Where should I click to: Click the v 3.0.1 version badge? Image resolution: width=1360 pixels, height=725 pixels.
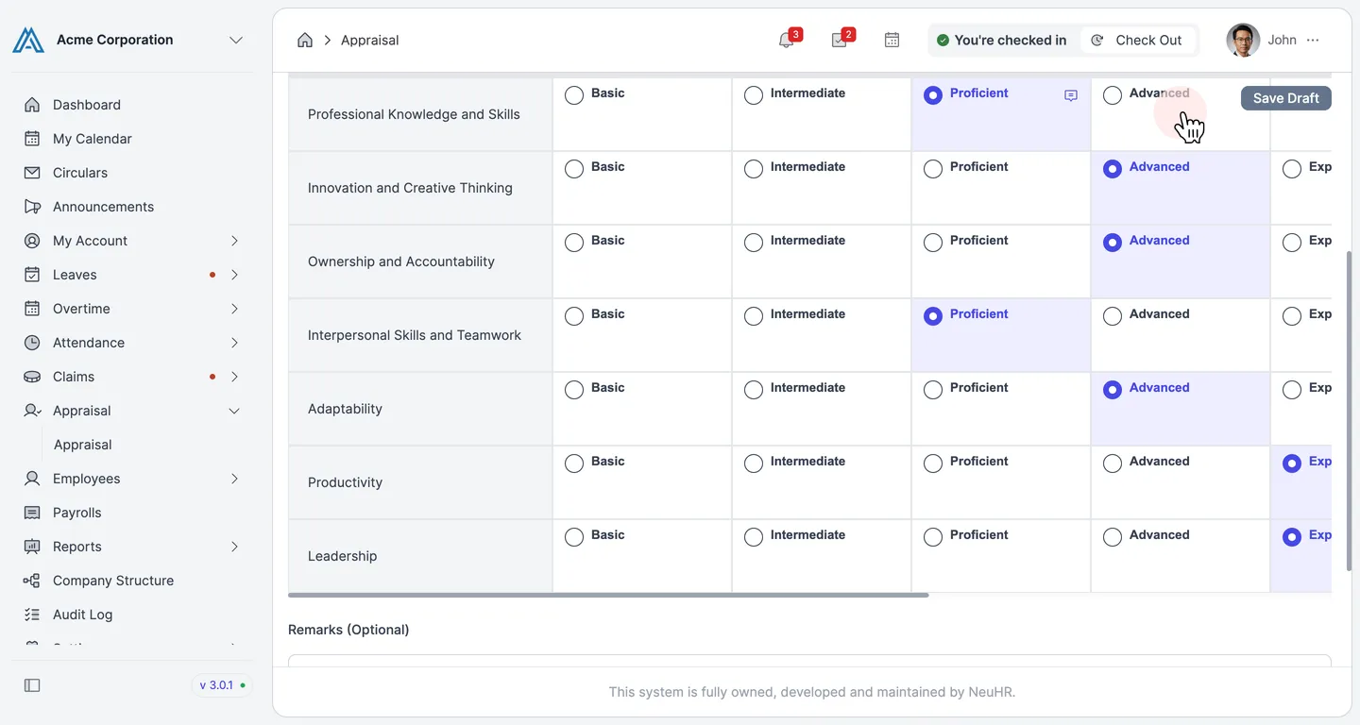(222, 685)
